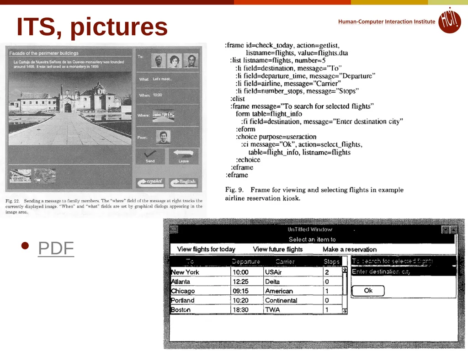The image size is (468, 351).
Task: Click the Carrier column header
Action: pyautogui.click(x=285, y=261)
